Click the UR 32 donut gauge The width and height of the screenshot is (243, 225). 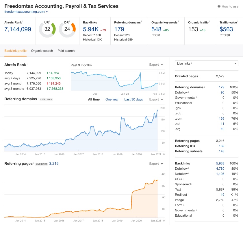coord(47,29)
